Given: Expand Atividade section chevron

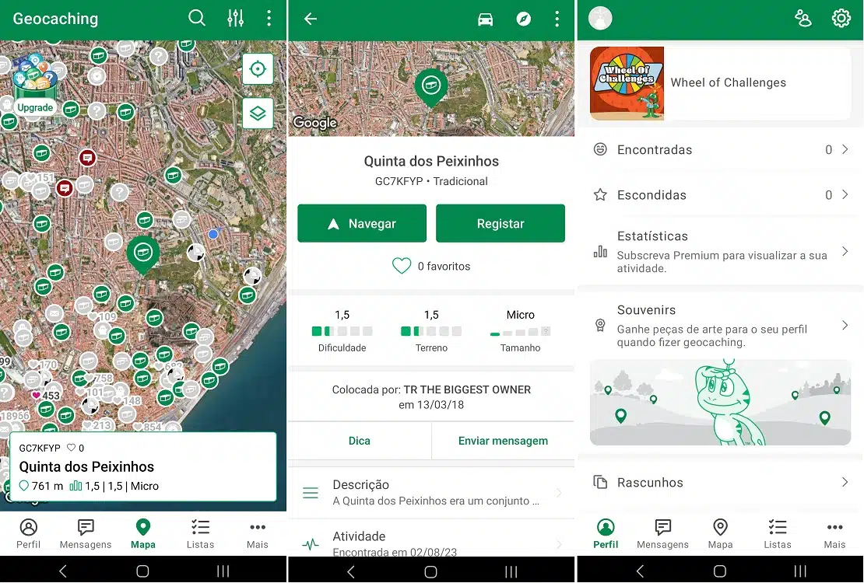Looking at the screenshot, I should coord(559,544).
